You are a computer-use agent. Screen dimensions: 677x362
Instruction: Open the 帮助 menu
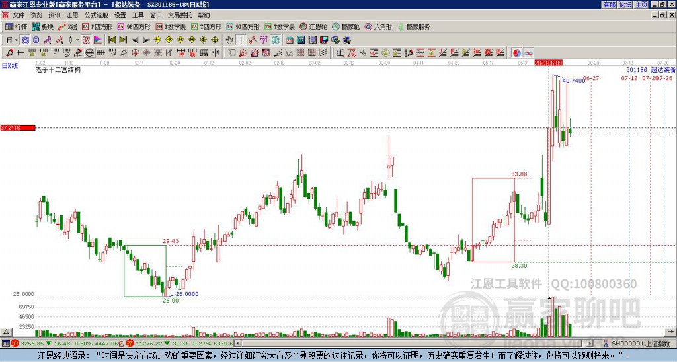tap(204, 15)
